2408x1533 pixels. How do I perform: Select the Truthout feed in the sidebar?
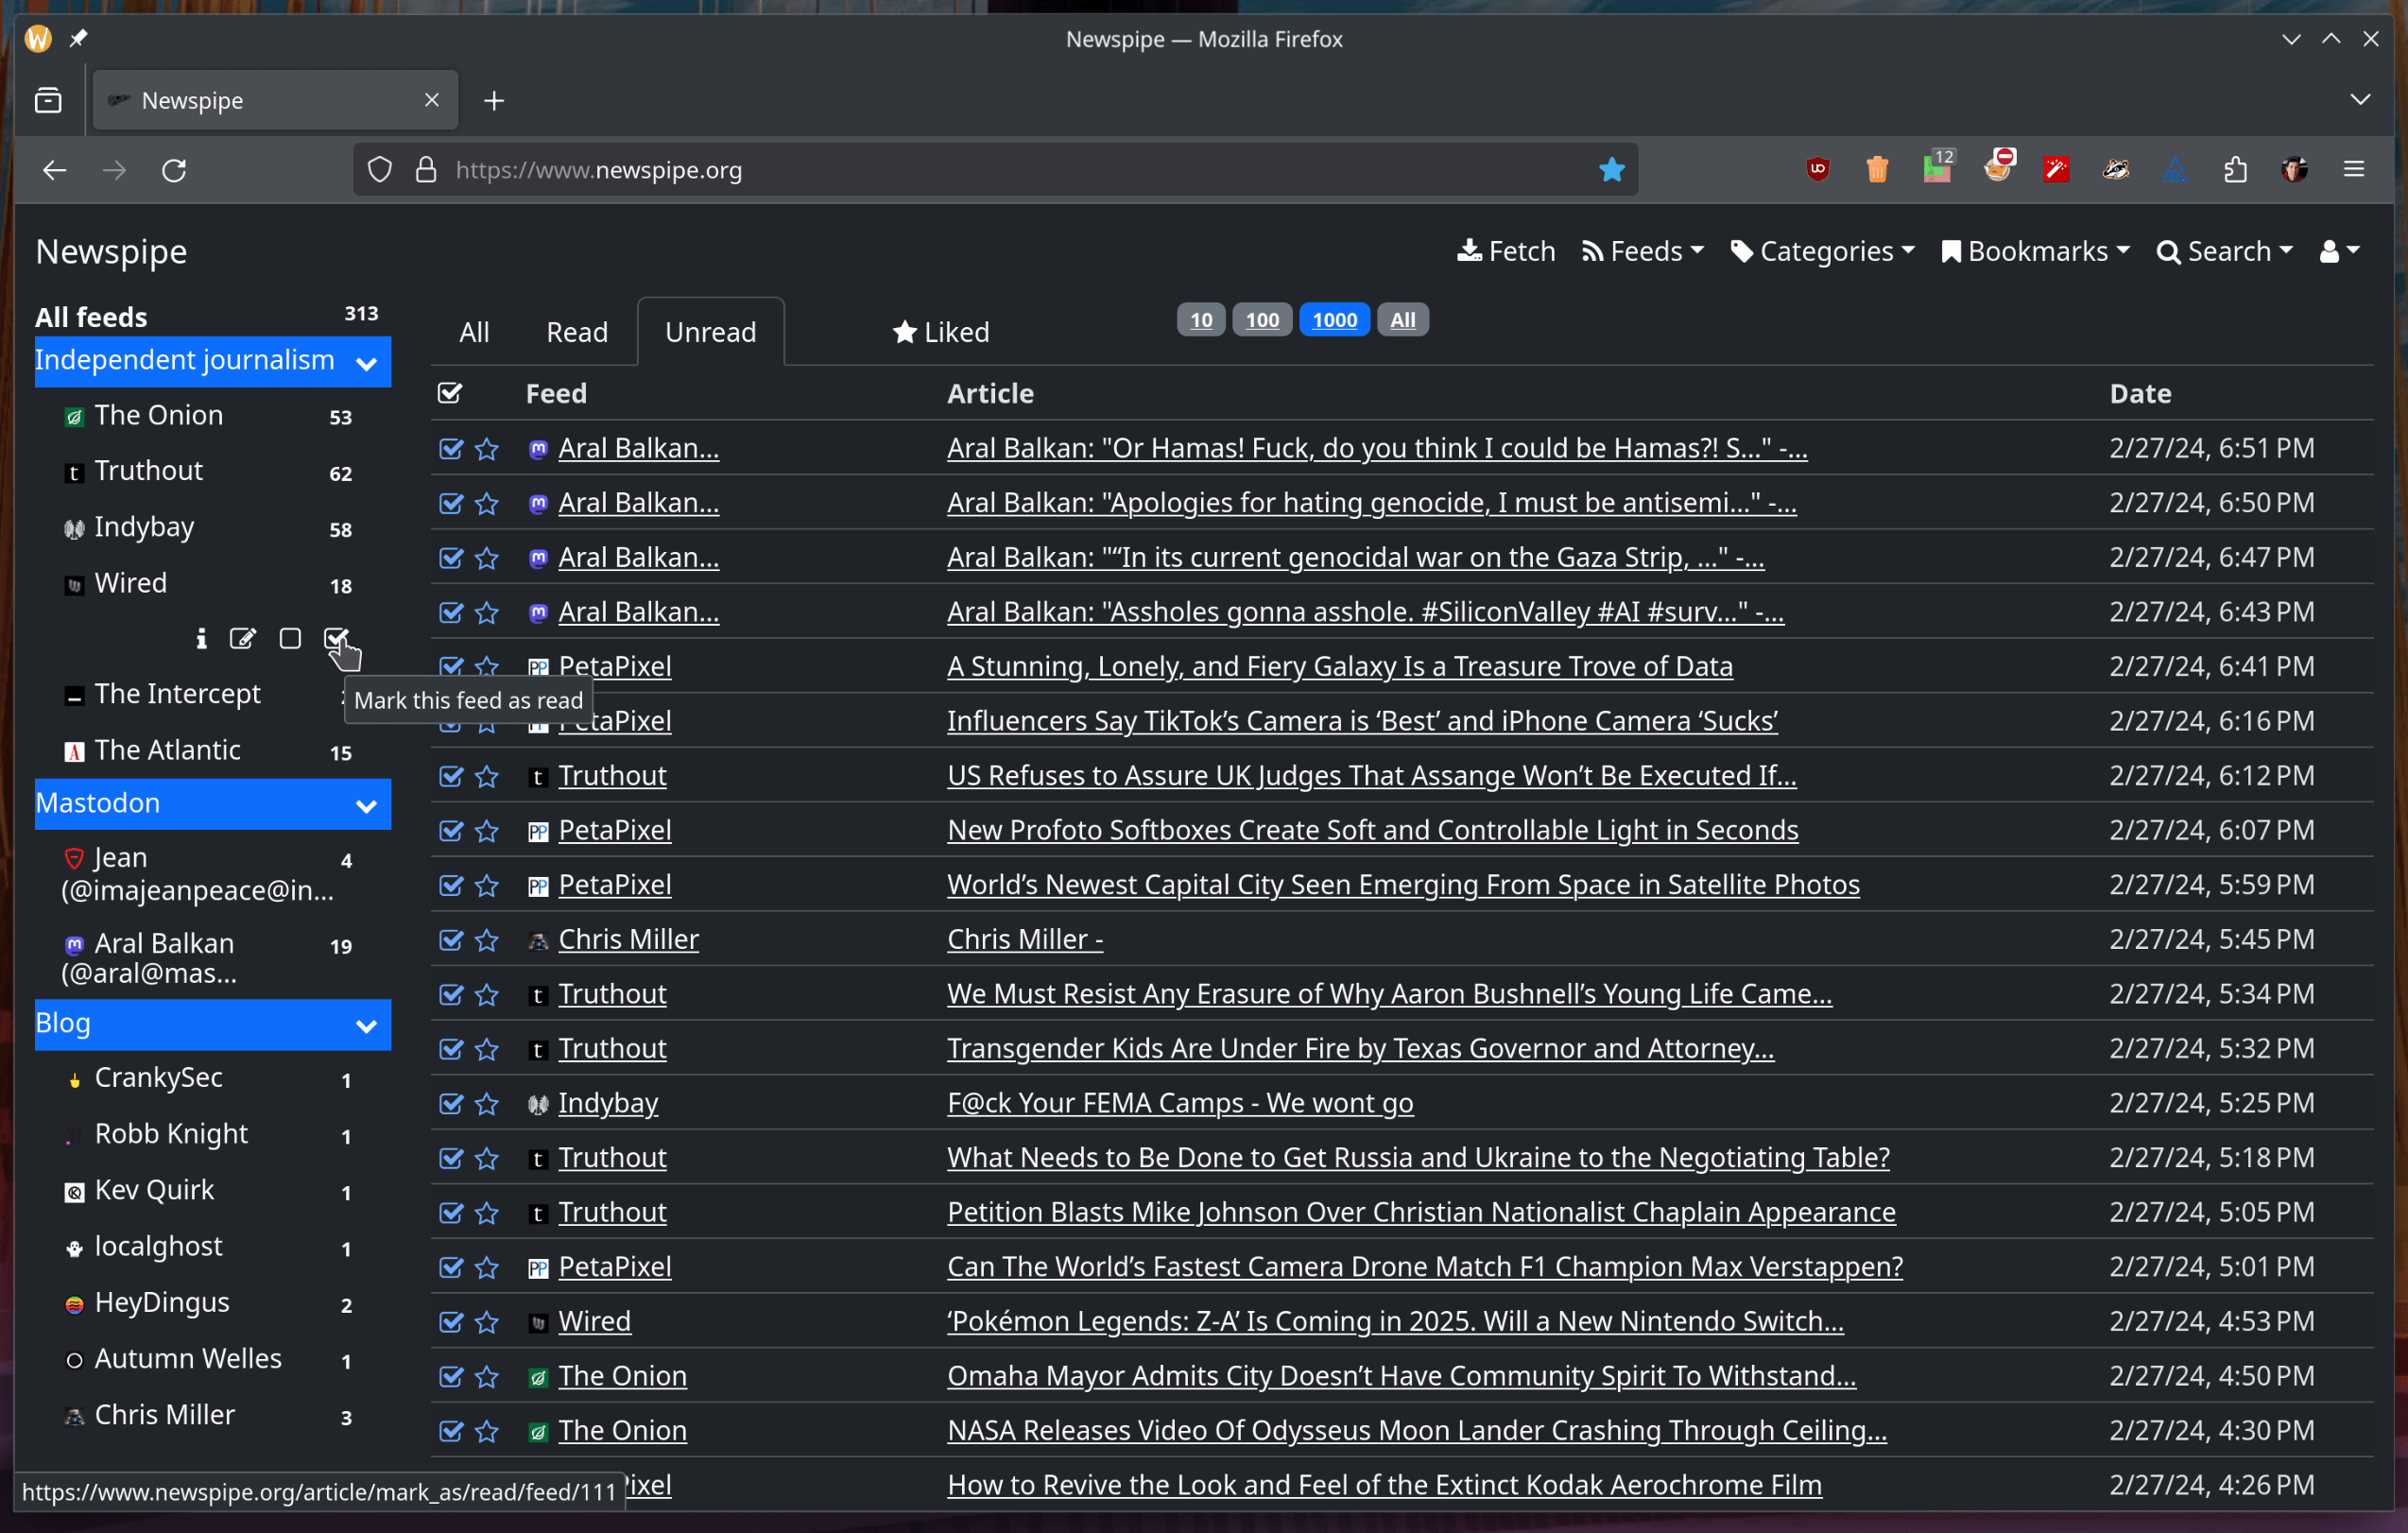pos(148,470)
